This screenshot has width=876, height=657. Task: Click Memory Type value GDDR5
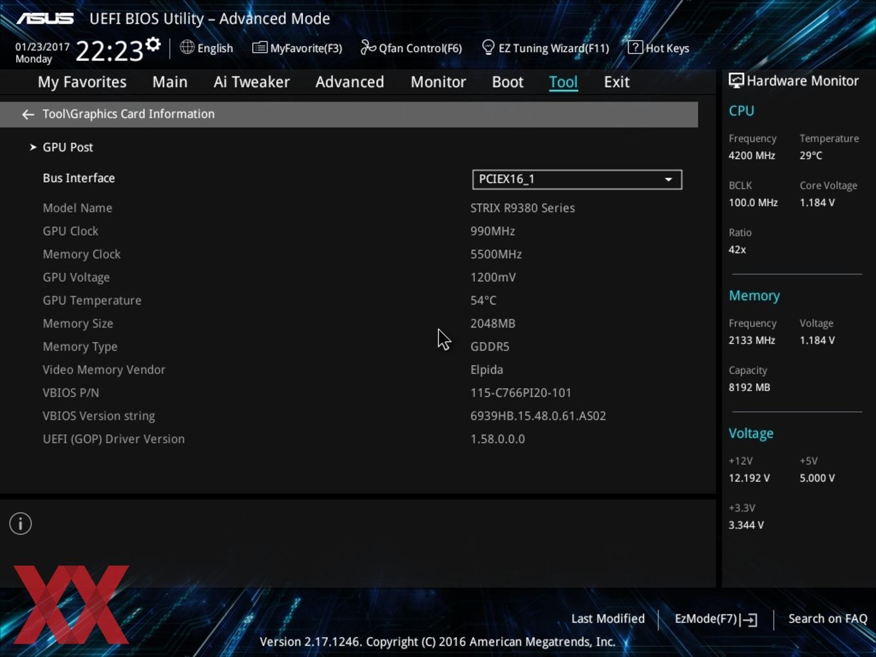click(x=490, y=347)
